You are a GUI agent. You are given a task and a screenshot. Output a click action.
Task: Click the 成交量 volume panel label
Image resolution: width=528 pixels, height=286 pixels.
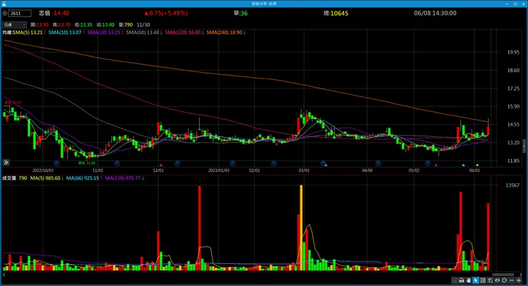coord(9,178)
